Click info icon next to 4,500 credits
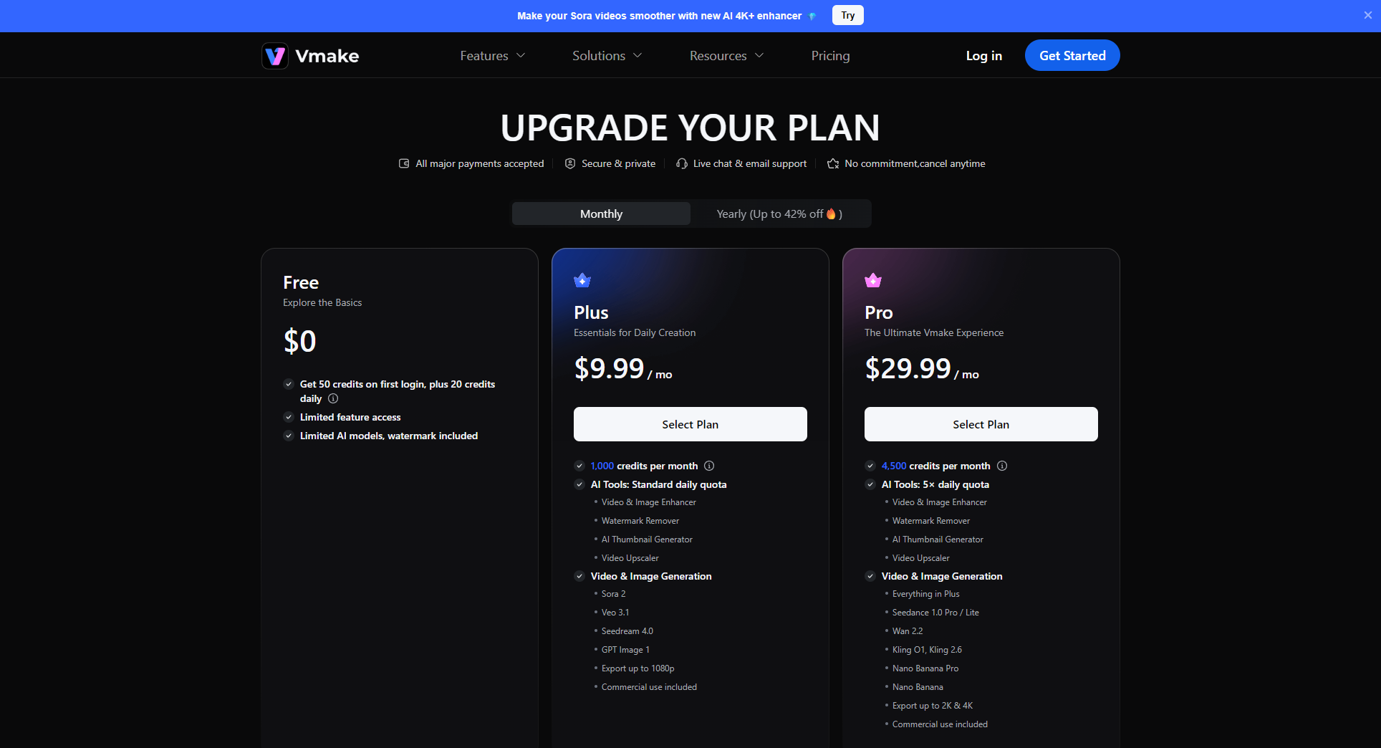This screenshot has width=1381, height=748. coord(1002,466)
